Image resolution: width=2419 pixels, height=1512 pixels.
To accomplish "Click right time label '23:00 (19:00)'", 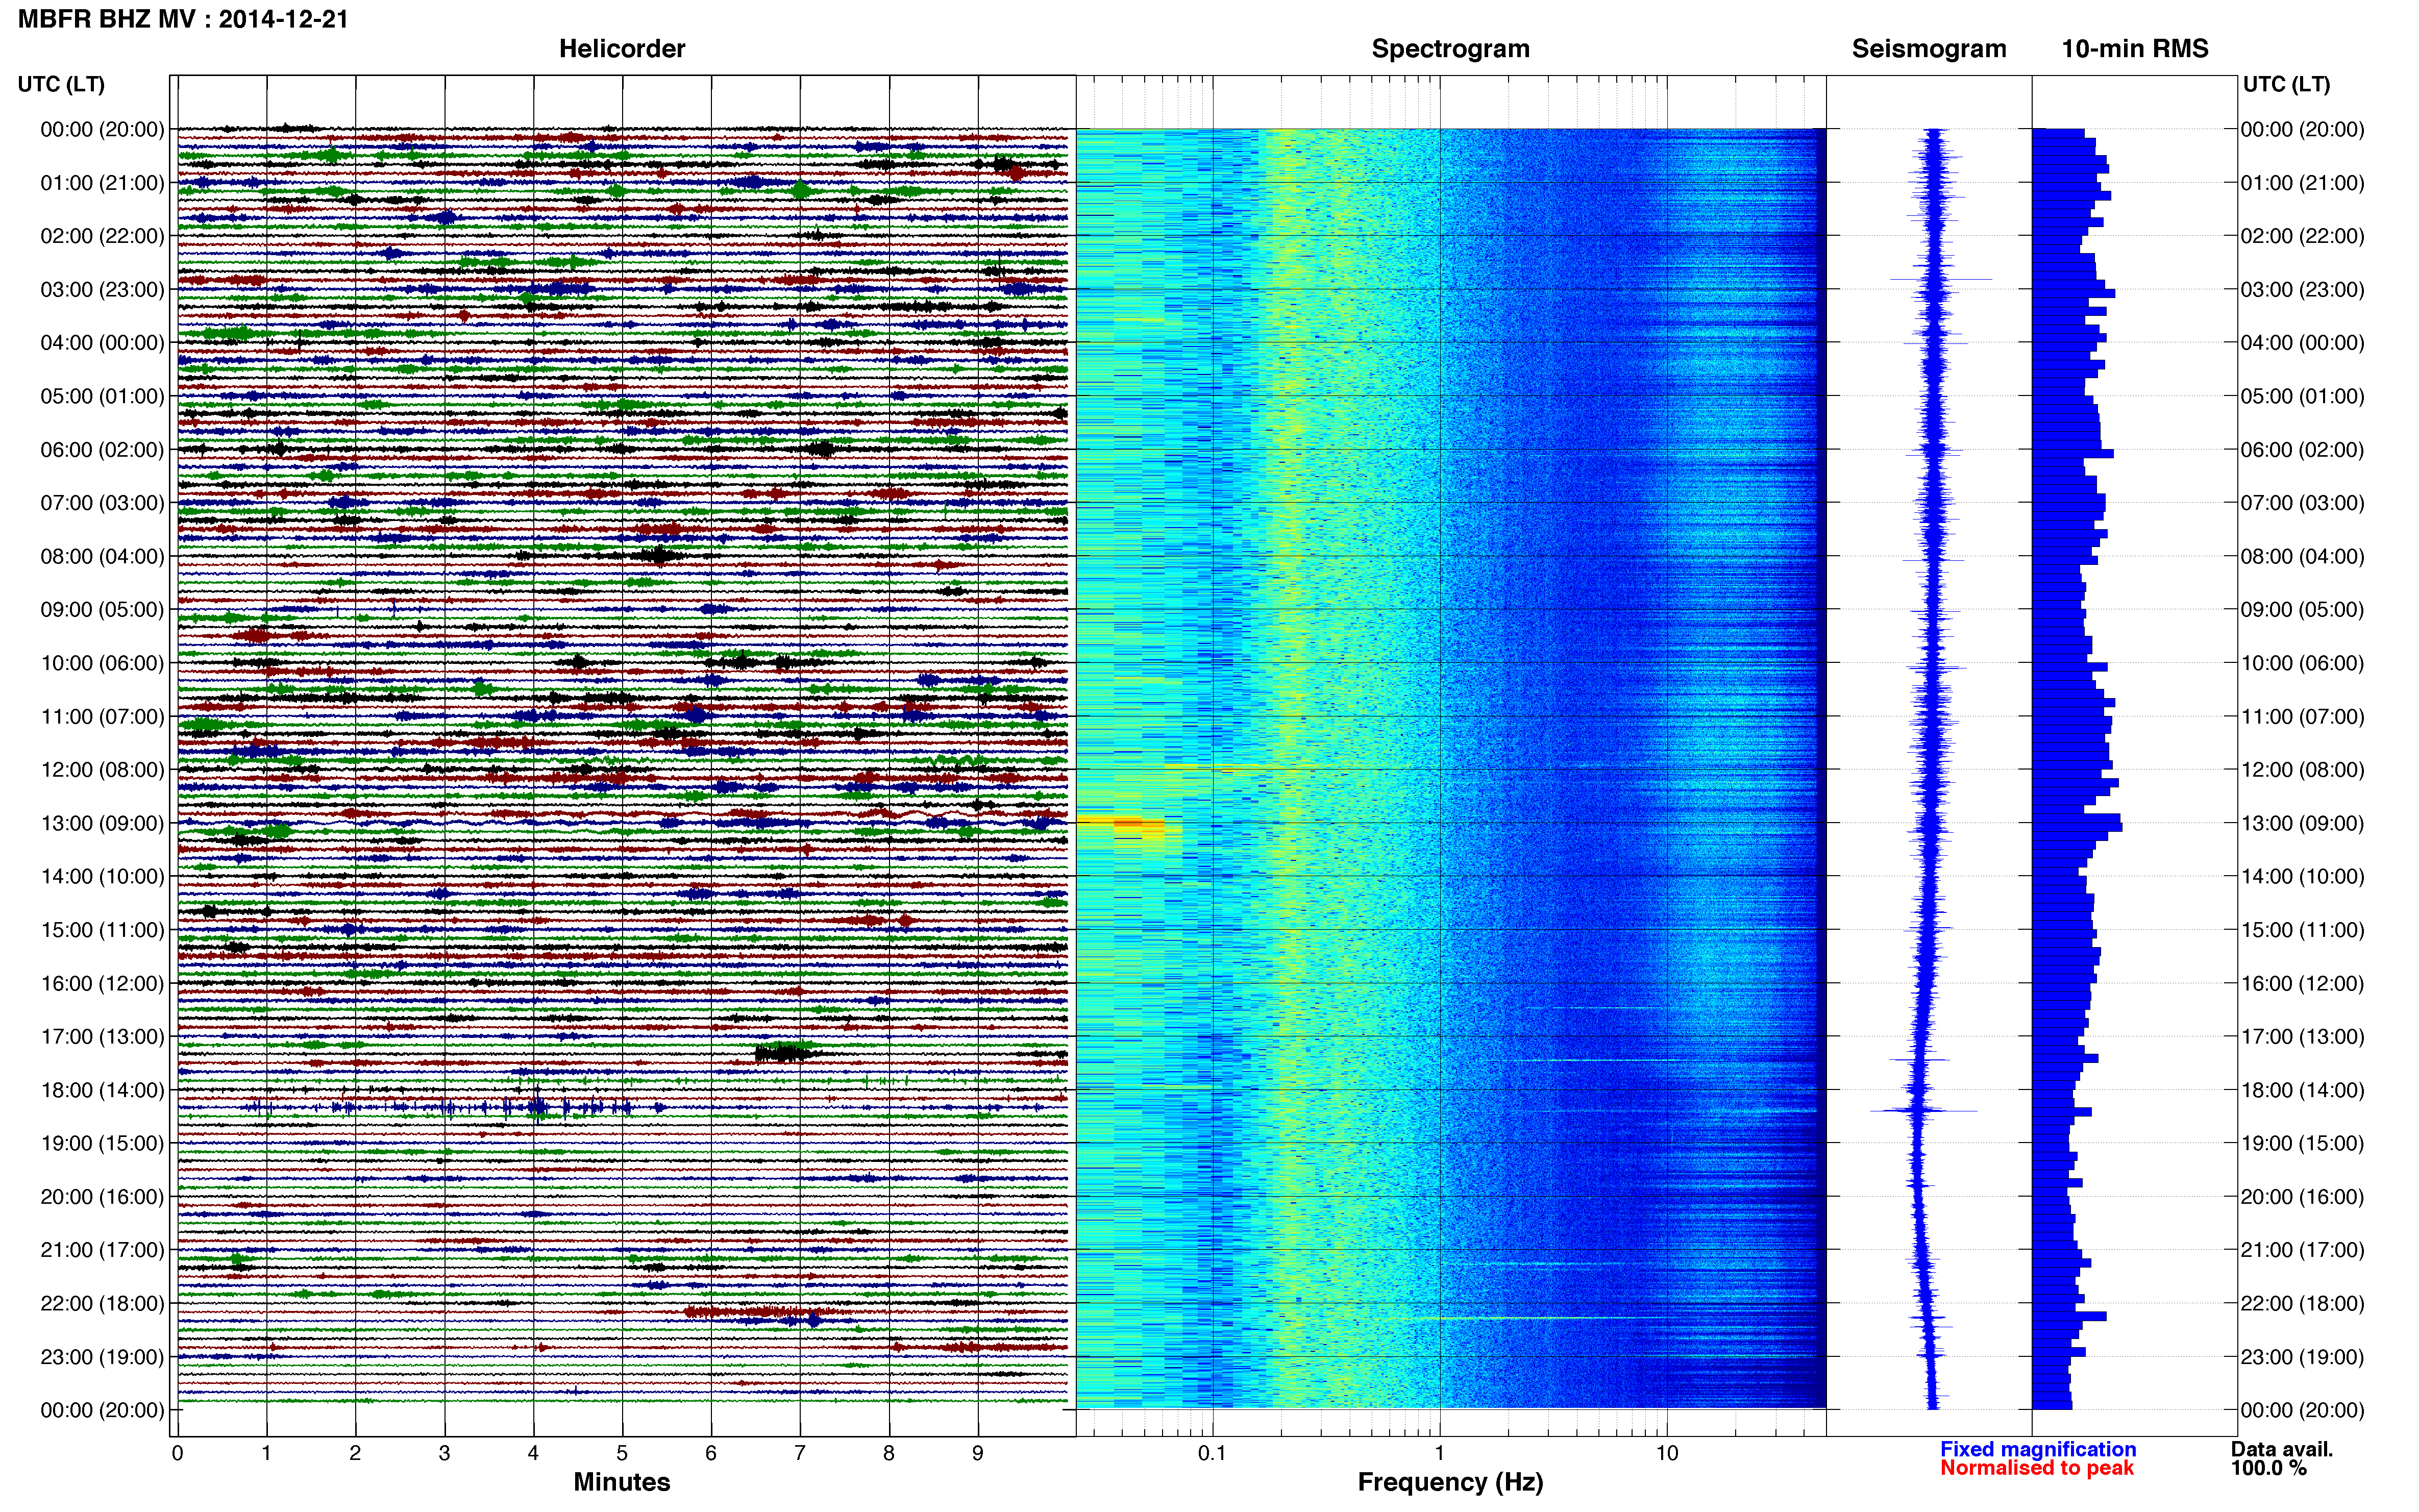I will 2302,1357.
